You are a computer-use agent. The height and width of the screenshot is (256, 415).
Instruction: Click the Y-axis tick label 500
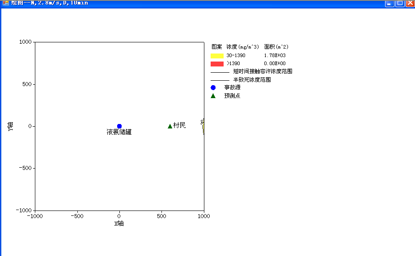(27, 84)
